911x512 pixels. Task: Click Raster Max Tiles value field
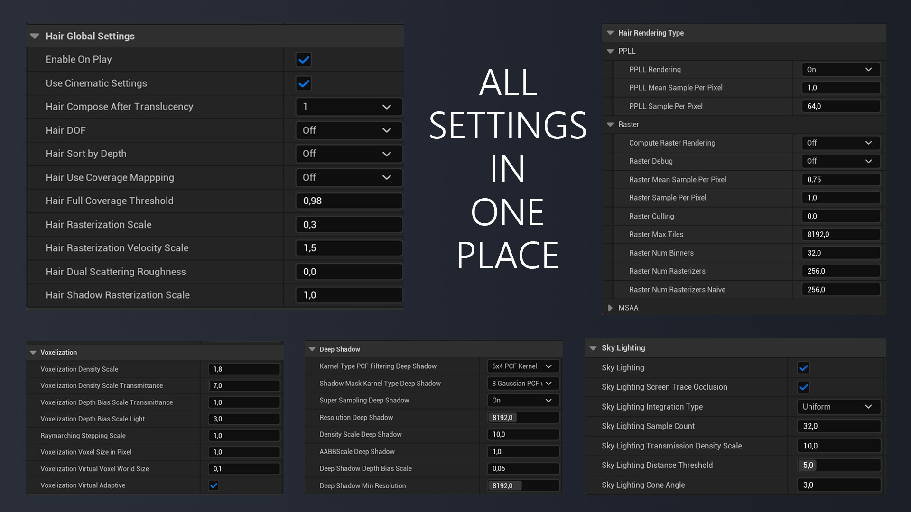pos(840,235)
